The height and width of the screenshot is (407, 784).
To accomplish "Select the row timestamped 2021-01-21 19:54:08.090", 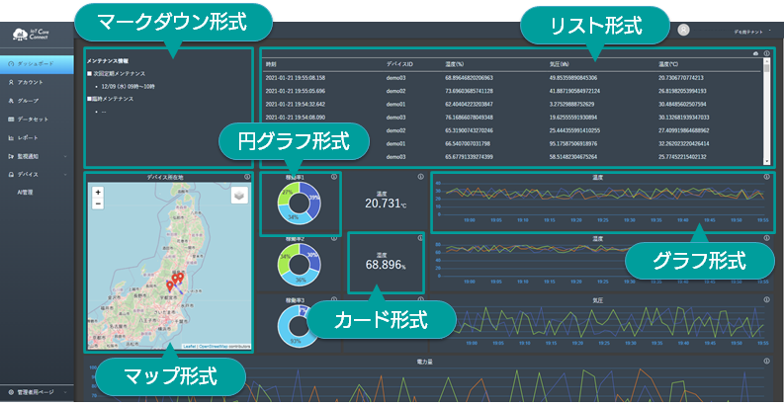I will 512,118.
